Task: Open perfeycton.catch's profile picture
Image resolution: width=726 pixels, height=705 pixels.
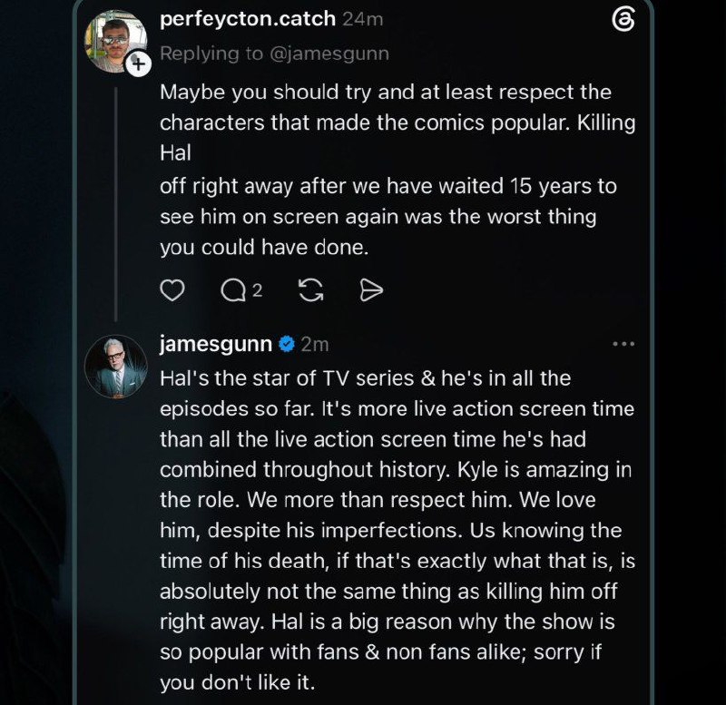Action: click(115, 41)
